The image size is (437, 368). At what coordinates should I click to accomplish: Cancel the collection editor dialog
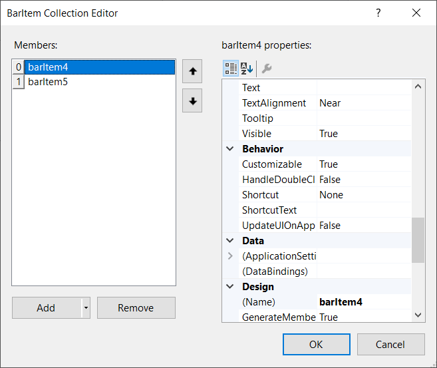coord(390,344)
